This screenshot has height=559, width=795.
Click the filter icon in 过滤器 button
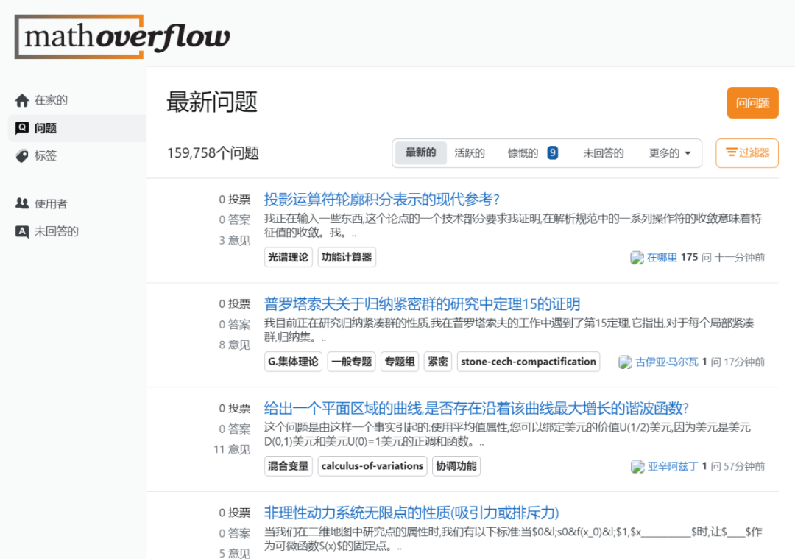[x=731, y=152]
